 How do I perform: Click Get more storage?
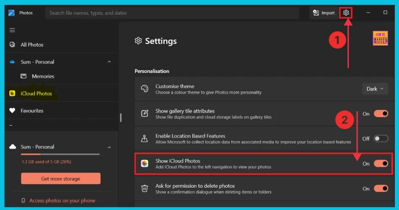(61, 179)
